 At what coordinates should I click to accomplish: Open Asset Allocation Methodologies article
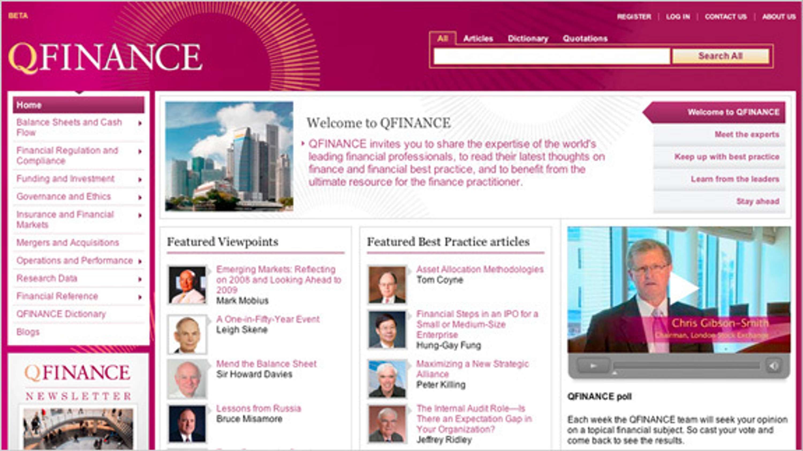[x=480, y=269]
